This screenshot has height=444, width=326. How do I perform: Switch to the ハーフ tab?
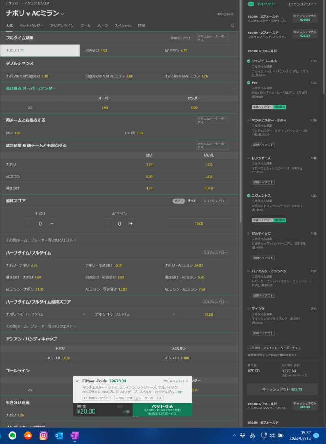point(102,26)
